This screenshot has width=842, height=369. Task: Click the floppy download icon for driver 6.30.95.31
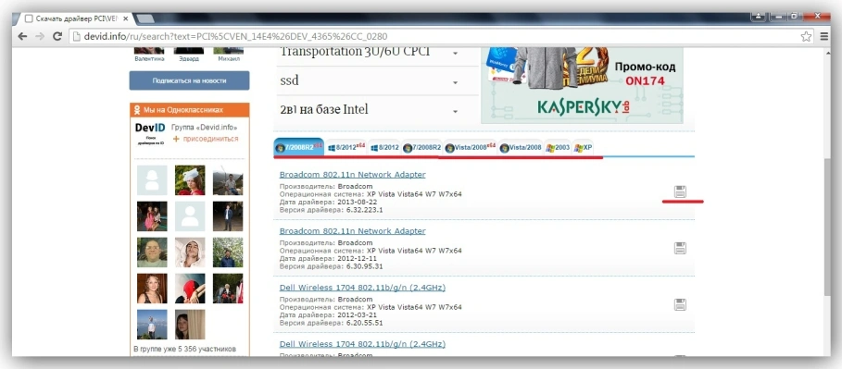click(681, 248)
